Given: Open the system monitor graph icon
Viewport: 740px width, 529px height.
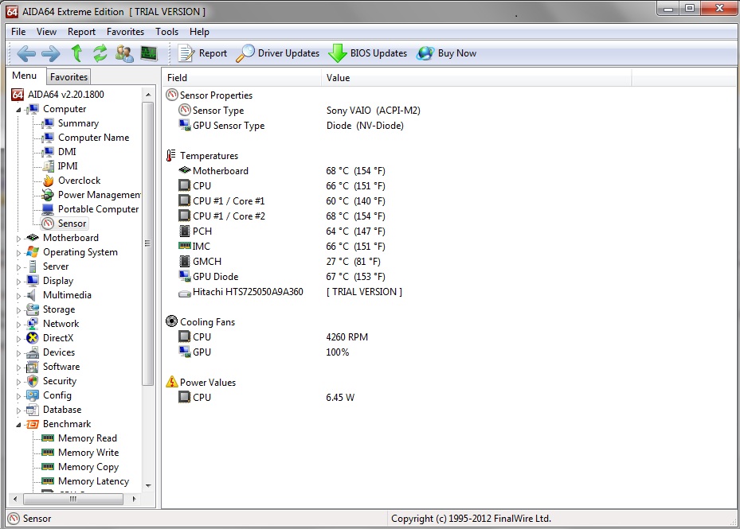Looking at the screenshot, I should coord(149,53).
